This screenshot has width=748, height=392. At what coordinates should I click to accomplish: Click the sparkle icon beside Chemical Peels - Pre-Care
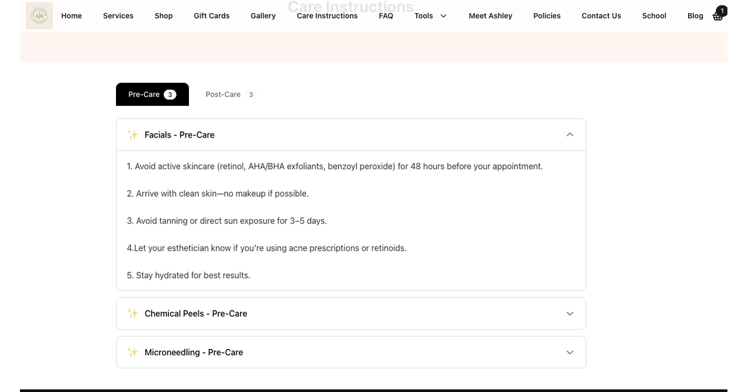click(x=133, y=313)
